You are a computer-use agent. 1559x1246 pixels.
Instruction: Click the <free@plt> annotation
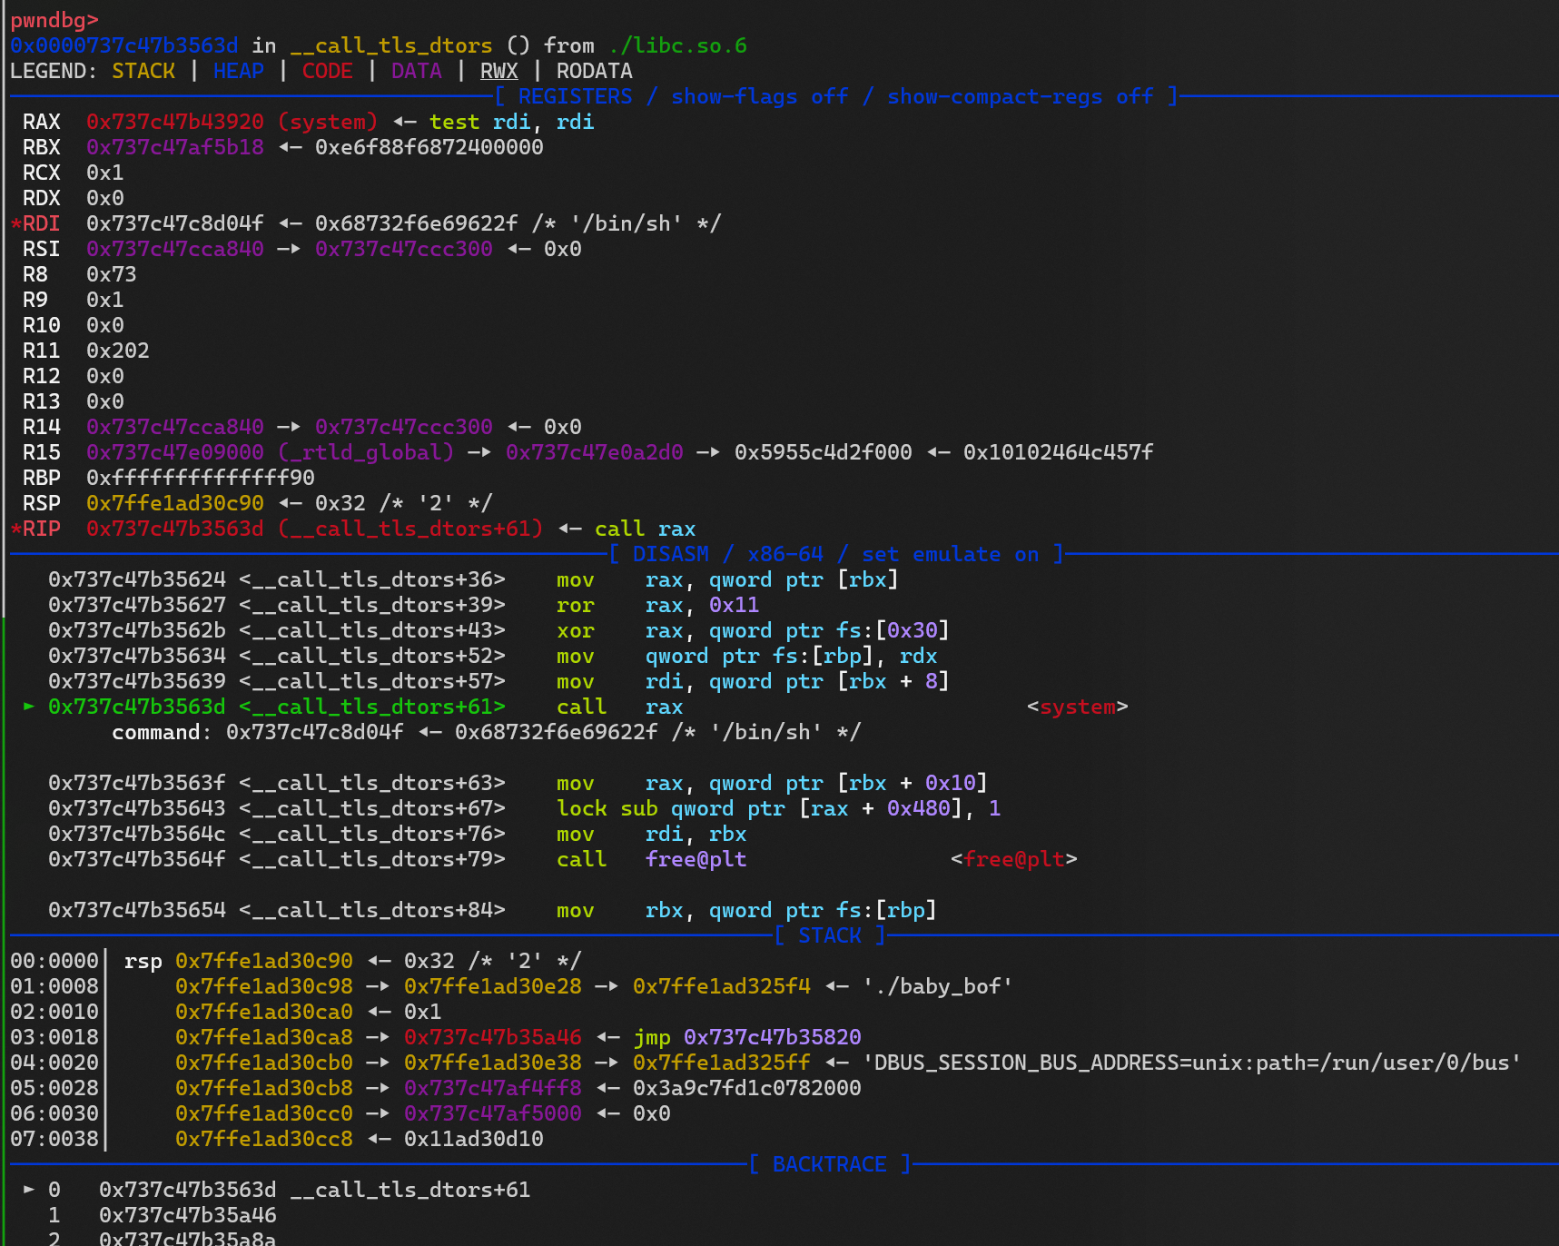pyautogui.click(x=1013, y=859)
